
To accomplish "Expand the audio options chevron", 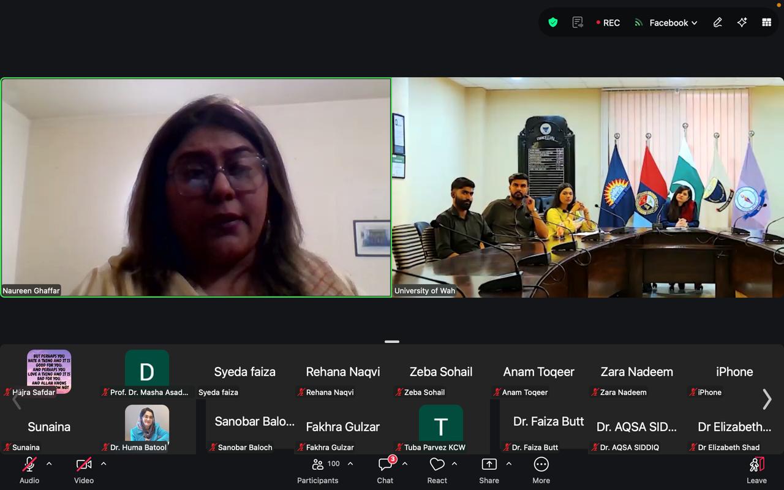I will click(49, 464).
